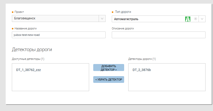Click the Детекторы дороги (1) list label
Viewport: 213px width, 111px height.
(x=142, y=59)
